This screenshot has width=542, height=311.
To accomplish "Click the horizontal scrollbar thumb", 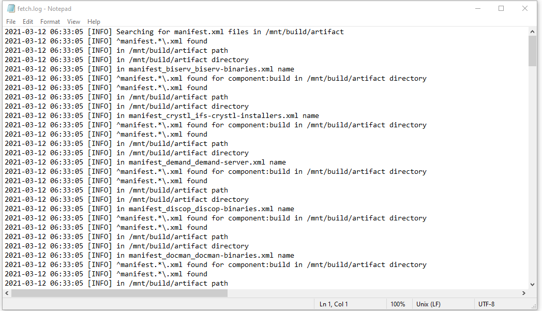I will [x=119, y=293].
